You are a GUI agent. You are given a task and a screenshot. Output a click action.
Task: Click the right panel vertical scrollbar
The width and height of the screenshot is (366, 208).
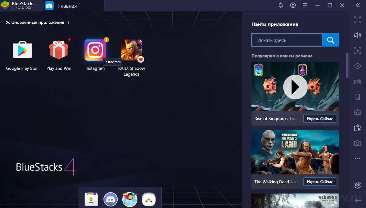click(x=347, y=65)
